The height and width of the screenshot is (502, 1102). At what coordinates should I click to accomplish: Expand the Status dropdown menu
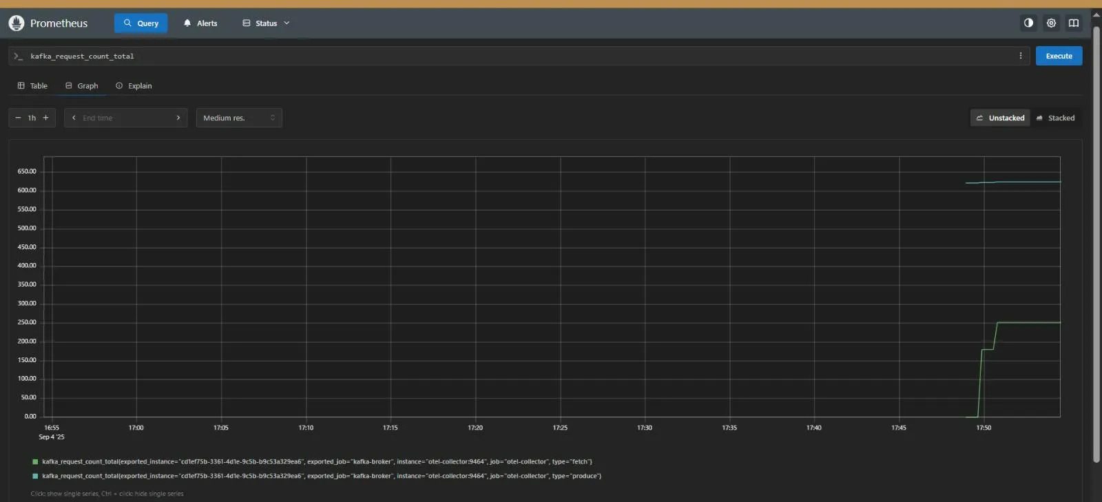[x=266, y=23]
